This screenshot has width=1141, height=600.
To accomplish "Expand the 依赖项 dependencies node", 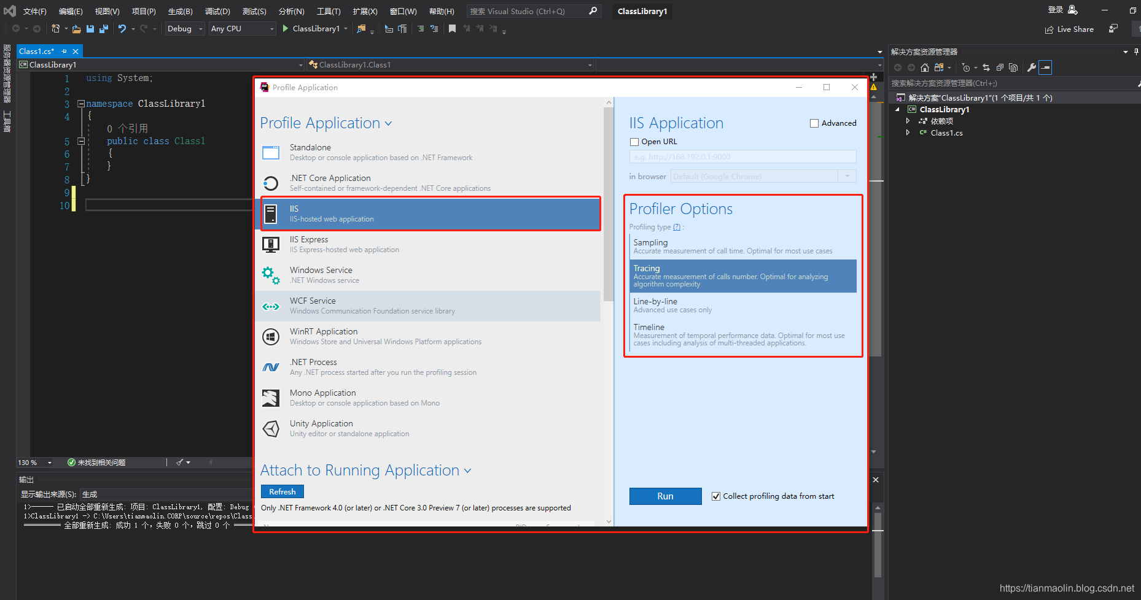I will coord(908,121).
